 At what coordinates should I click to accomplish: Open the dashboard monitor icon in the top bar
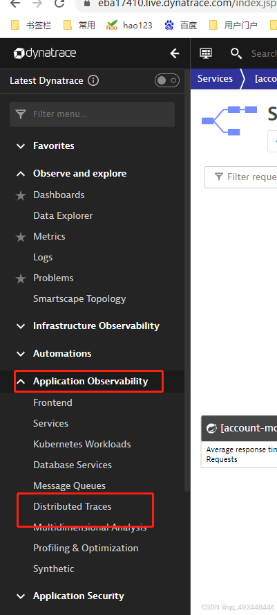[206, 53]
